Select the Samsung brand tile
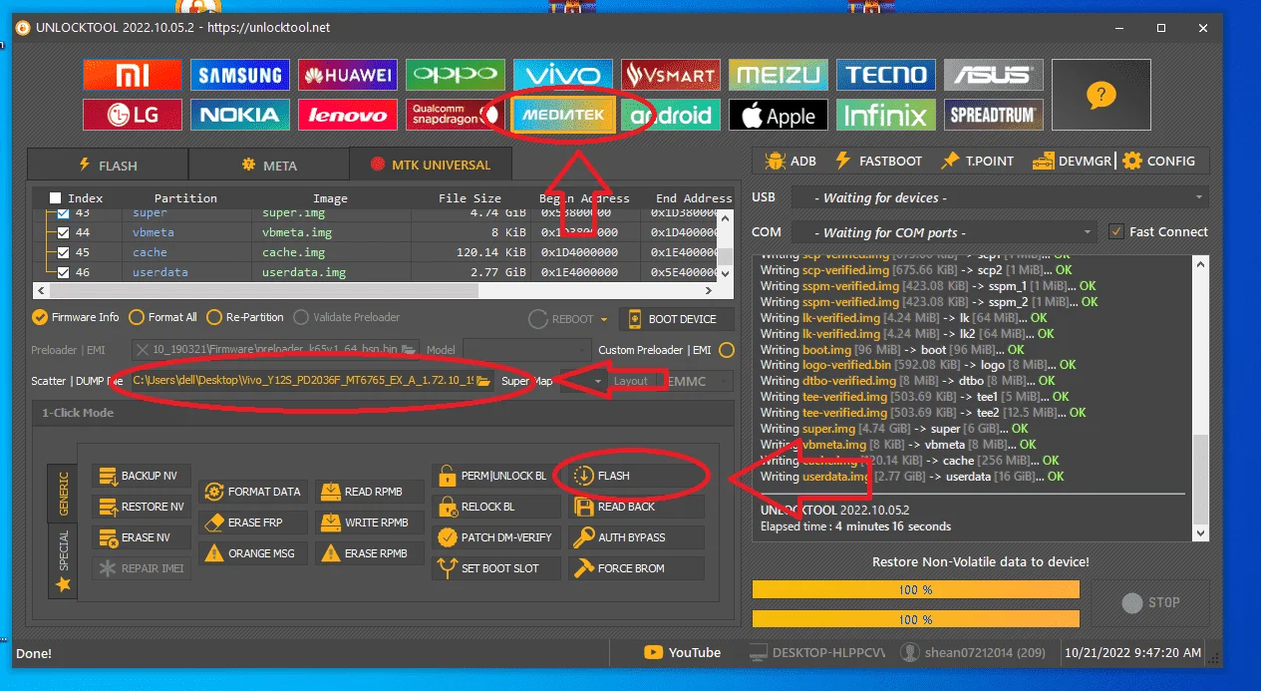Screen dimensions: 1261x691 click(x=240, y=75)
